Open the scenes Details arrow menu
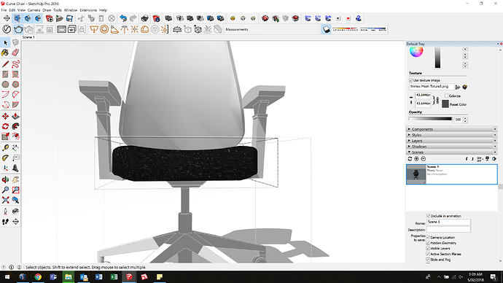The image size is (503, 283). 494,159
